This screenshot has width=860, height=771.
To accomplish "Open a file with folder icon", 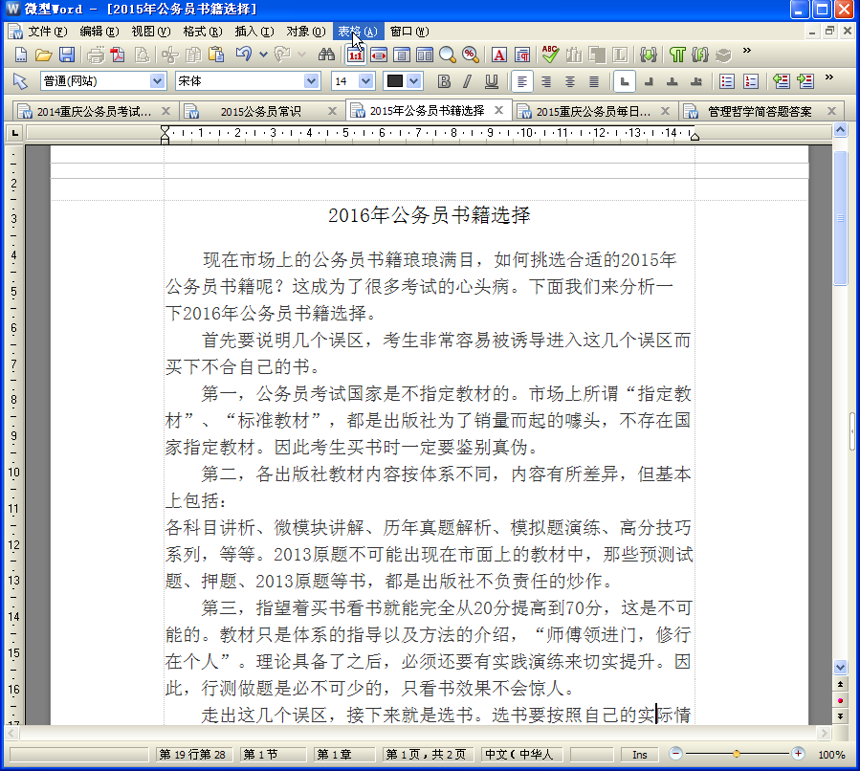I will [43, 55].
